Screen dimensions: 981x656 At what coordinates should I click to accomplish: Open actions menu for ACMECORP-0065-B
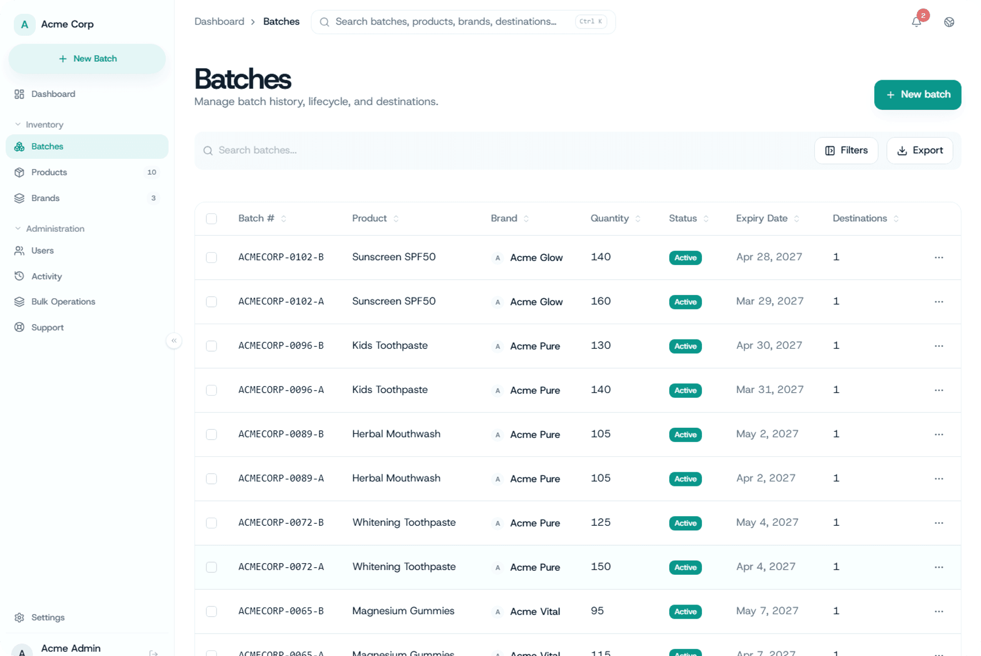939,612
